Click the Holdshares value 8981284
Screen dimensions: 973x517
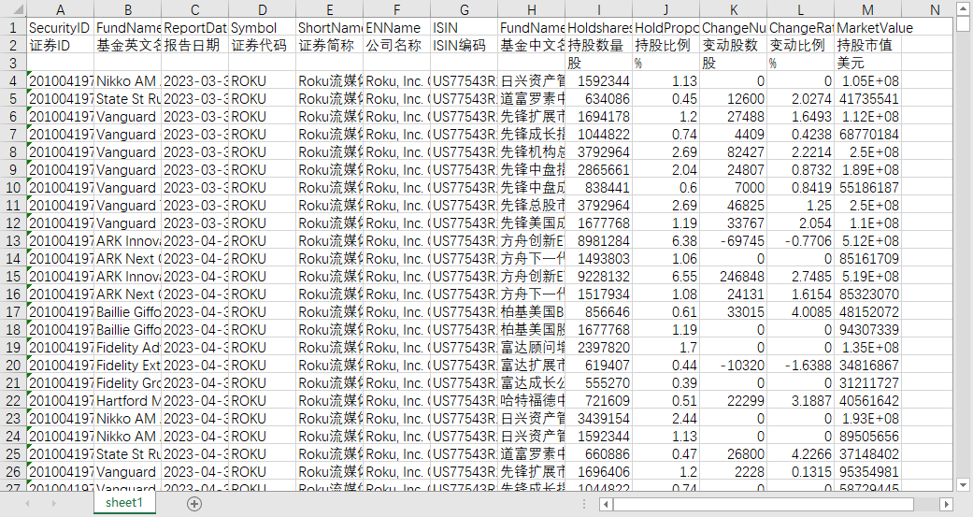[599, 241]
